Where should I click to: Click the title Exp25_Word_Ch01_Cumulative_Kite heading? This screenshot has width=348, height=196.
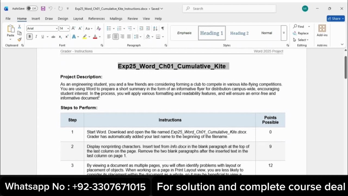click(x=172, y=66)
